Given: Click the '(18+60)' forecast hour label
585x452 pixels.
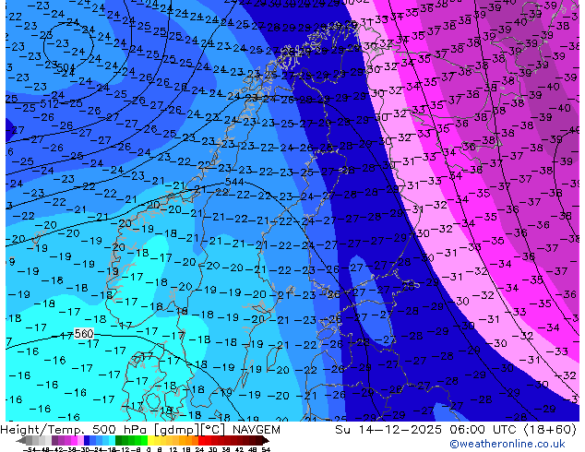Looking at the screenshot, I should click(x=551, y=430).
